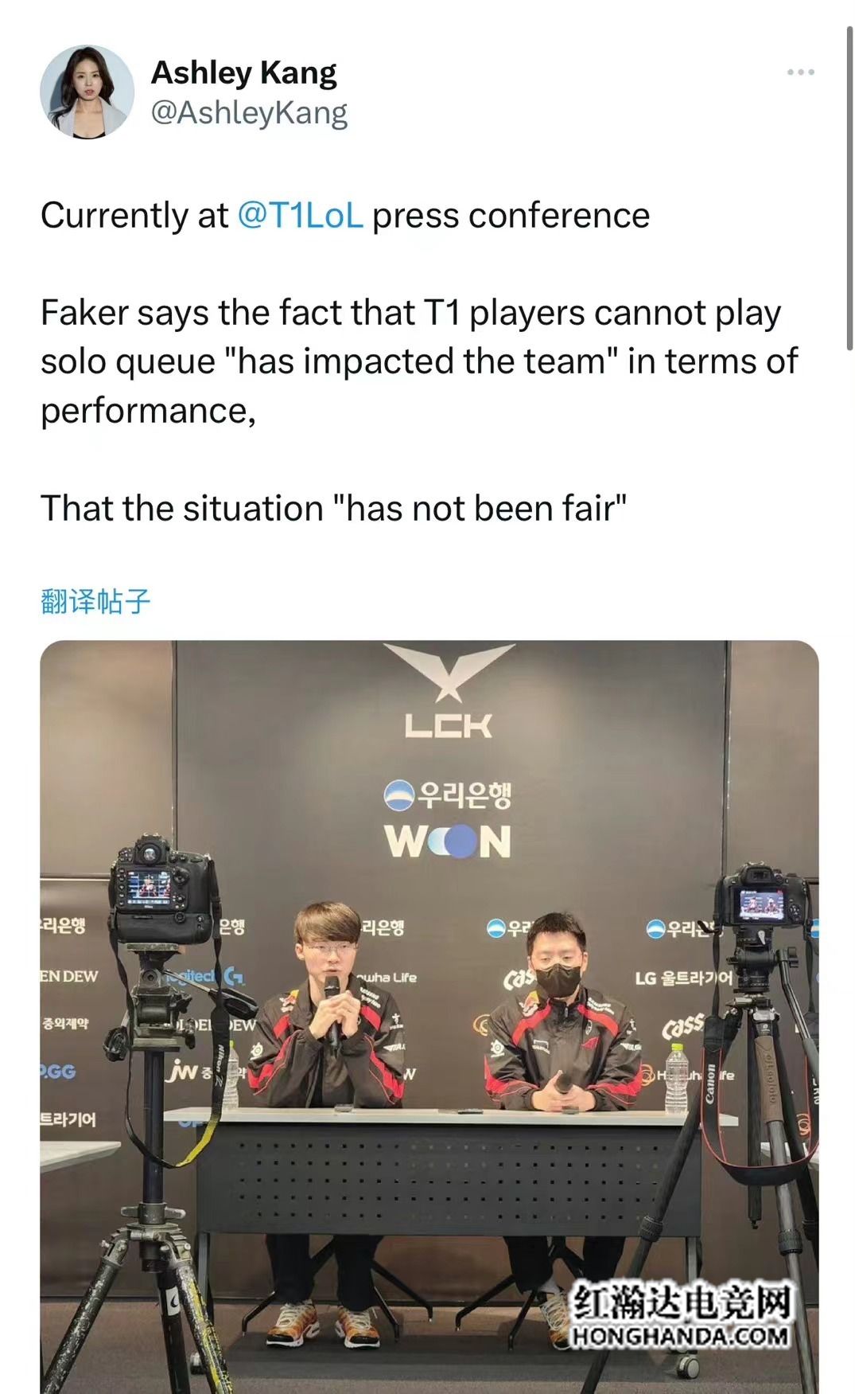This screenshot has height=1394, width=855.
Task: Open the attached press conference photo
Action: (x=429, y=1017)
